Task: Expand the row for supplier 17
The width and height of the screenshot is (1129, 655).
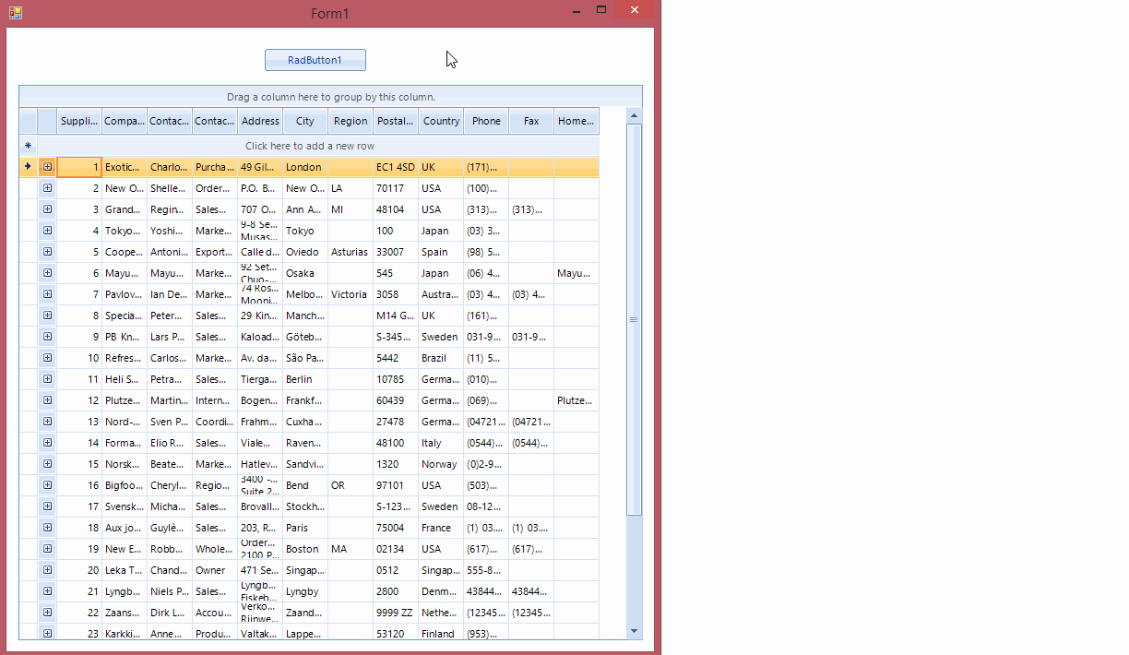Action: coord(47,506)
